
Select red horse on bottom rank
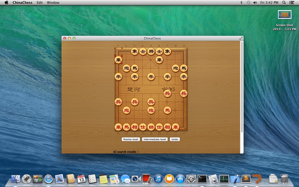126,127
